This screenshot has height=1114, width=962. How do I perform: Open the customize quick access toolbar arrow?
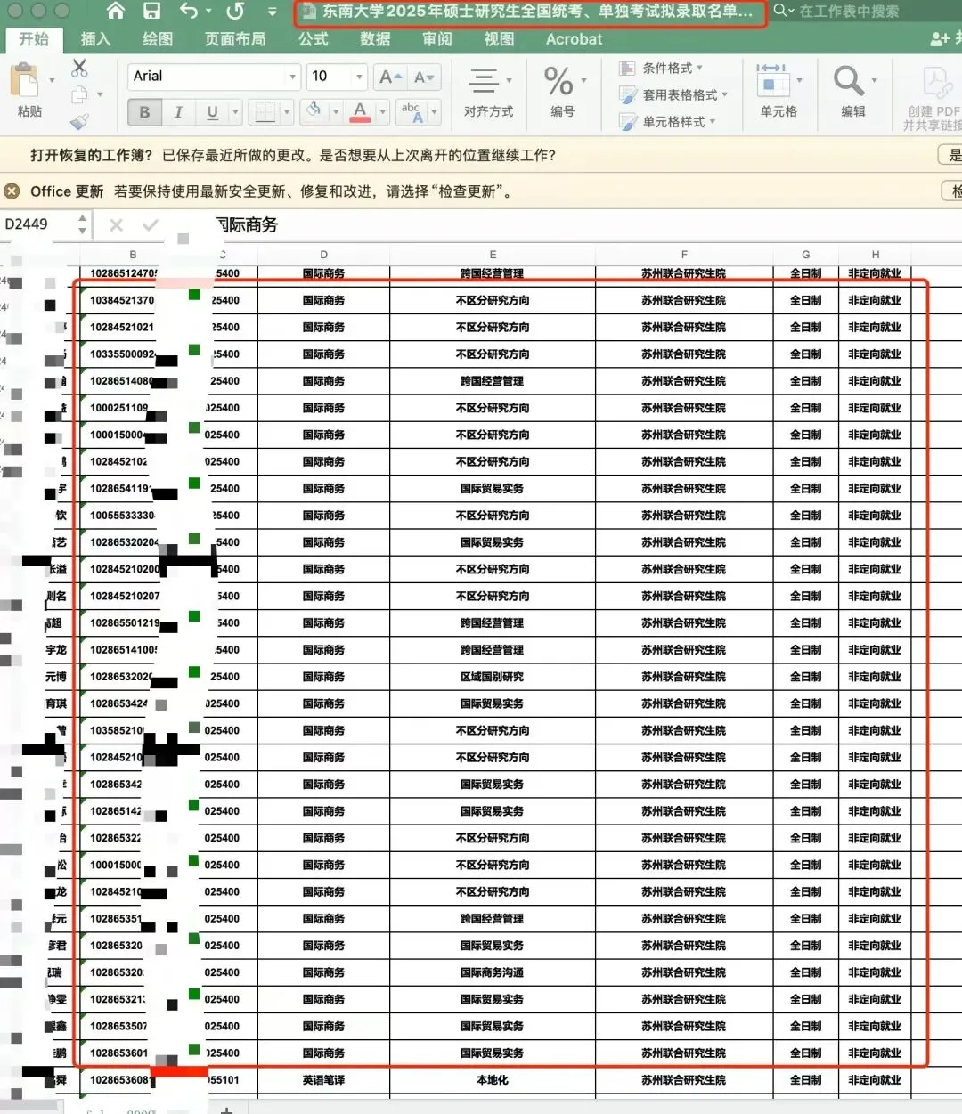click(273, 12)
